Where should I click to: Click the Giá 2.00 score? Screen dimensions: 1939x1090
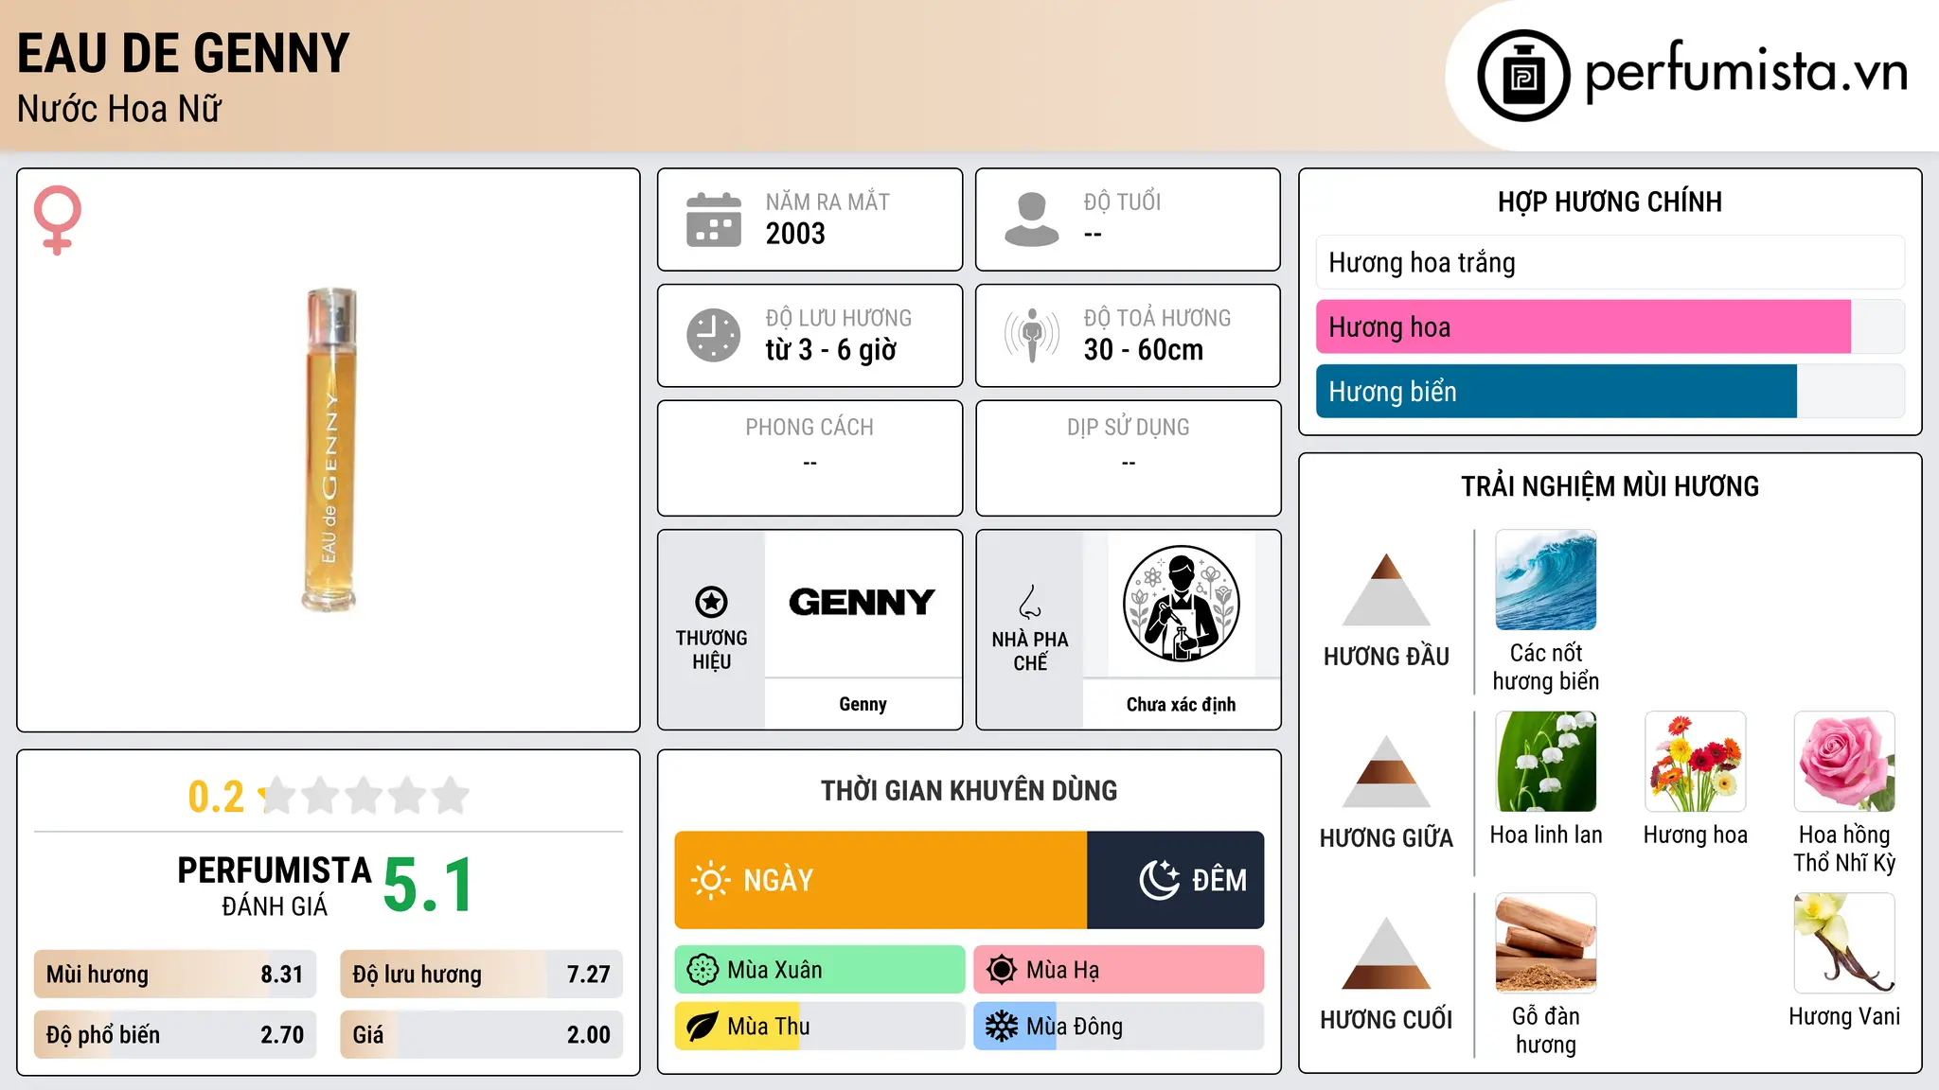pos(481,1035)
